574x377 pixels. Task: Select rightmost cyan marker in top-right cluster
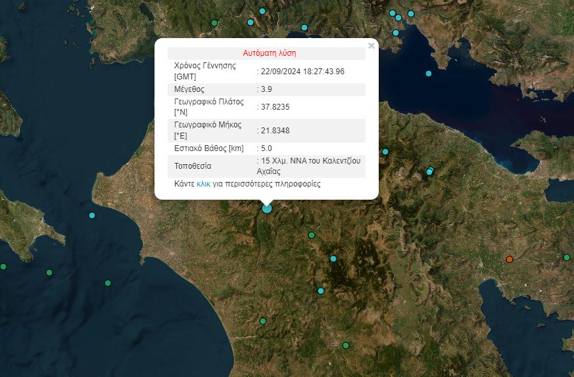pos(411,14)
